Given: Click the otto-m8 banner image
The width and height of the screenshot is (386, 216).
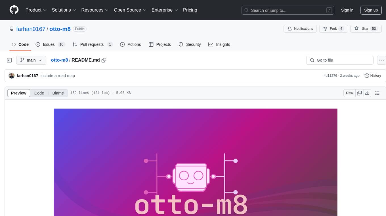Looking at the screenshot, I should 196,162.
